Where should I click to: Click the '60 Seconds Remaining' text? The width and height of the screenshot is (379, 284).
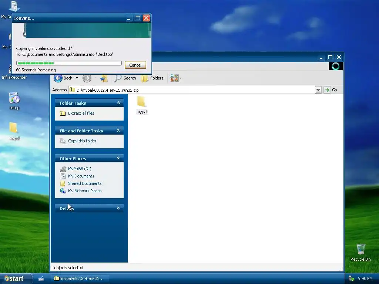pyautogui.click(x=36, y=70)
